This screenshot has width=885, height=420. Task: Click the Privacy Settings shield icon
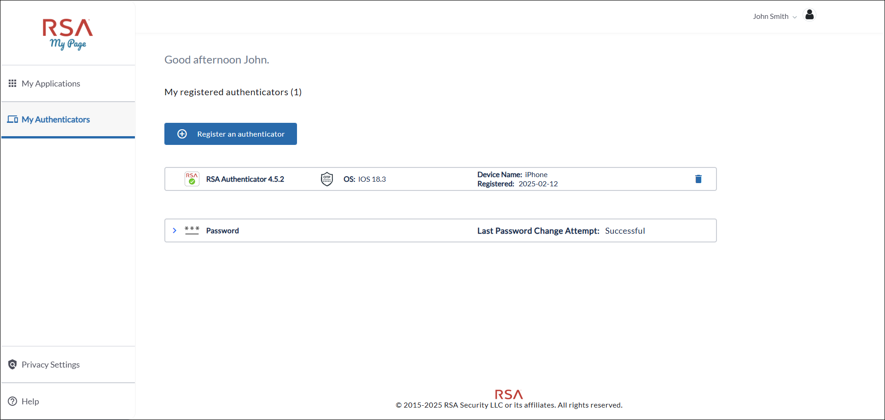coord(12,365)
